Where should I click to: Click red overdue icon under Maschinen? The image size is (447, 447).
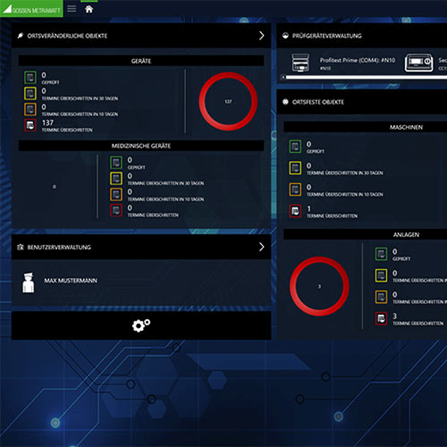point(295,211)
